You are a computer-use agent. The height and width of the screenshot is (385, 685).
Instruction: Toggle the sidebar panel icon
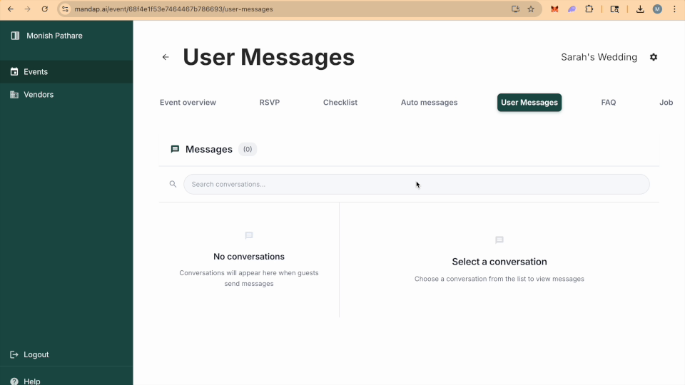[x=15, y=36]
